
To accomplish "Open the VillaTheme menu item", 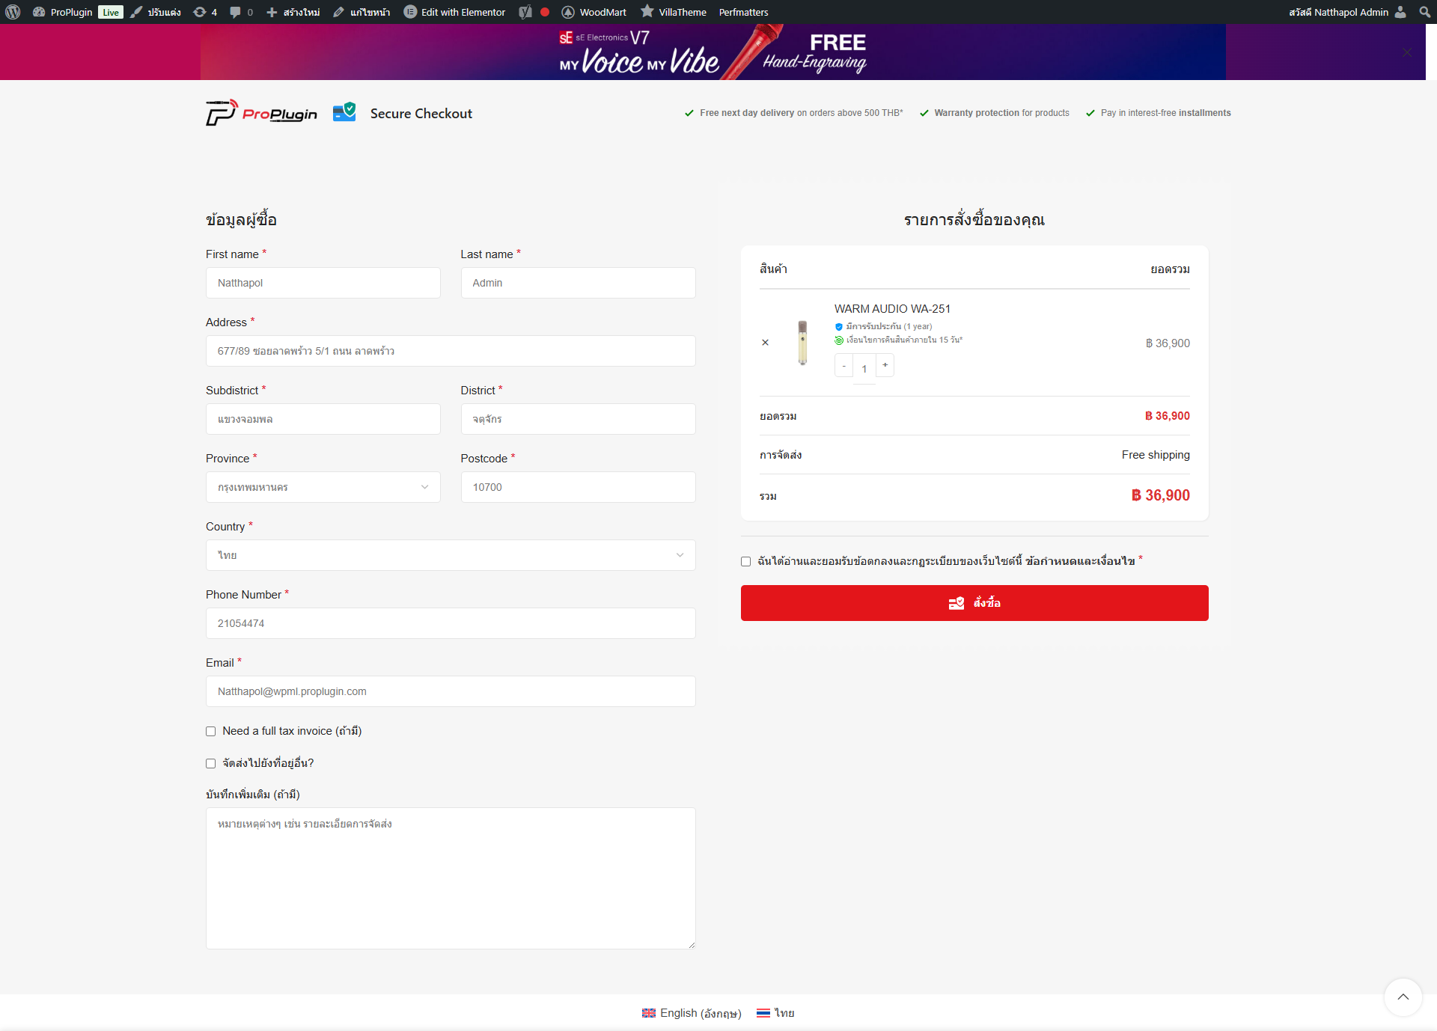I will 674,12.
